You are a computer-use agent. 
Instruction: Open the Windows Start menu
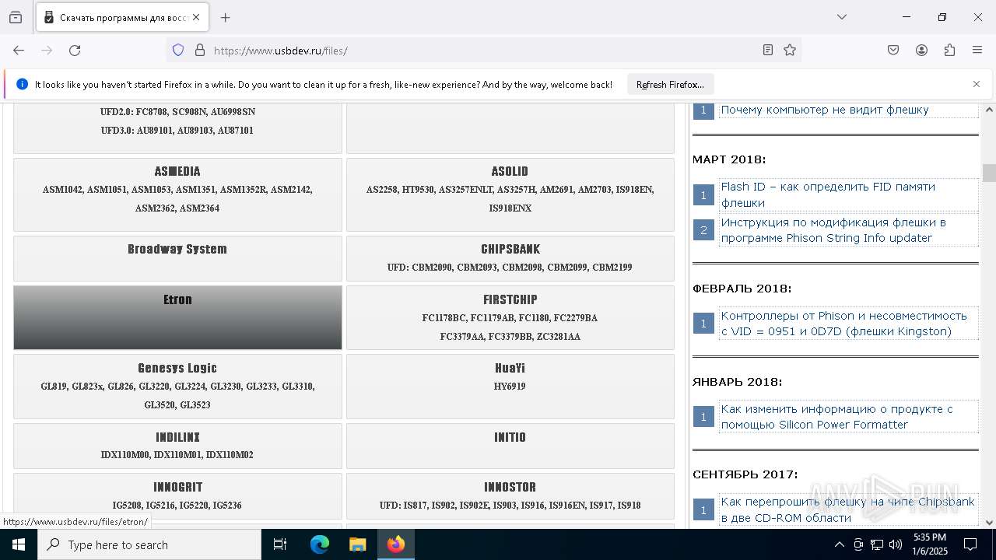pyautogui.click(x=19, y=544)
